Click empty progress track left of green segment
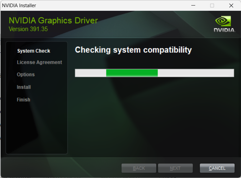This screenshot has height=178, width=241. 90,73
